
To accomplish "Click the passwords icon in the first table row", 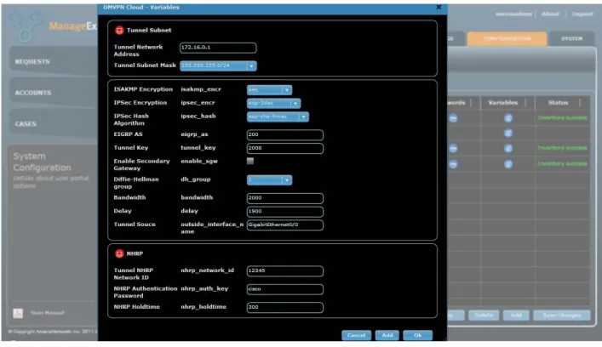I will [454, 118].
